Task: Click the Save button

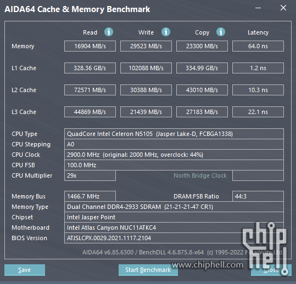Action: click(x=25, y=270)
